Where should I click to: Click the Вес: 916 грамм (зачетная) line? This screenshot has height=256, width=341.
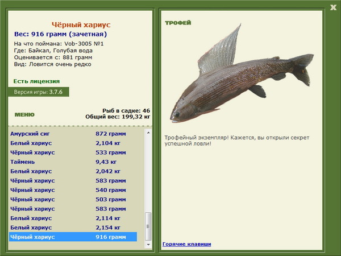[x=60, y=34]
